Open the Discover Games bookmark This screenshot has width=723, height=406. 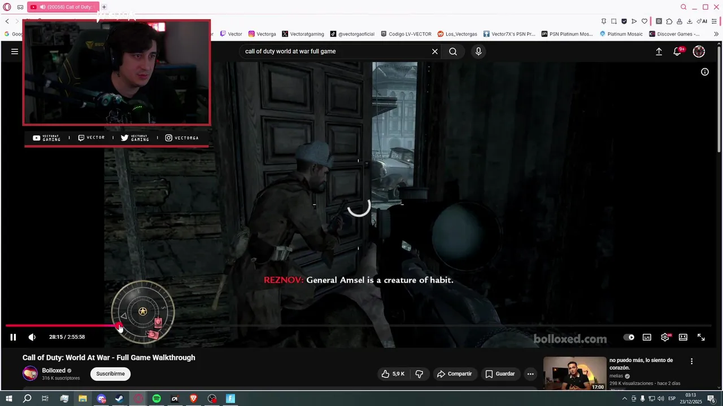(674, 34)
